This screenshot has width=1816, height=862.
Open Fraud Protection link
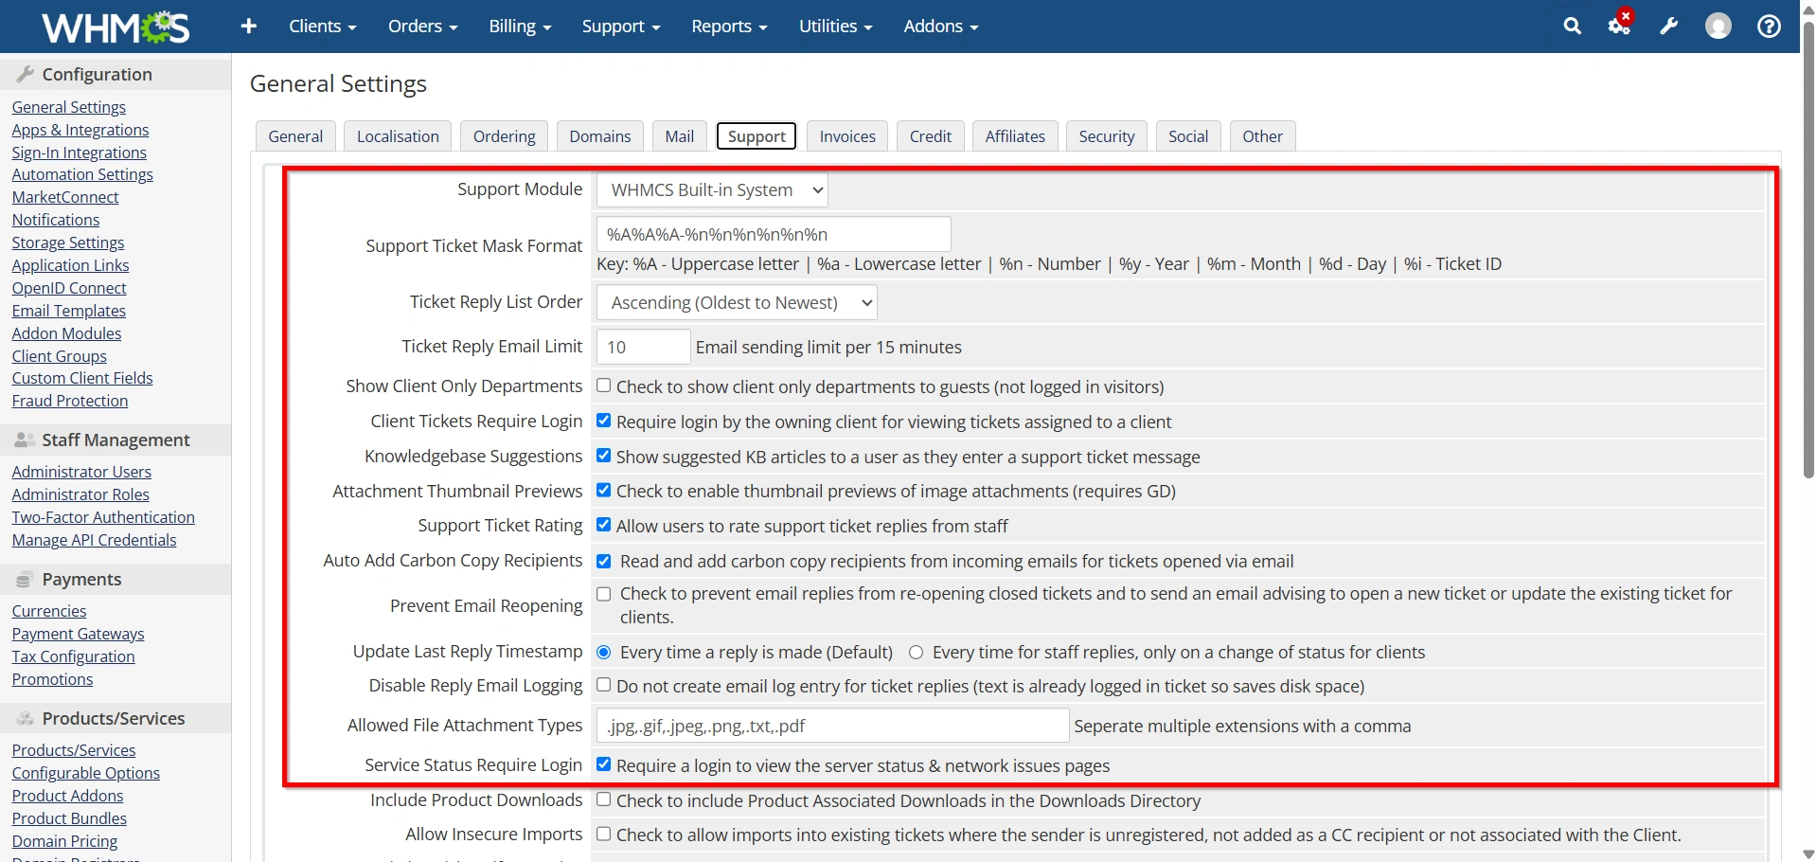pyautogui.click(x=69, y=401)
